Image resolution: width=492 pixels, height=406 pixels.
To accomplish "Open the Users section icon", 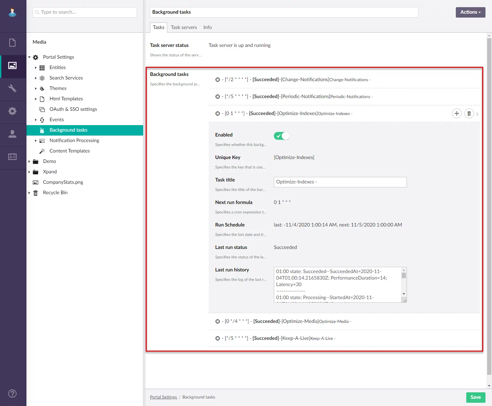I will pyautogui.click(x=12, y=134).
